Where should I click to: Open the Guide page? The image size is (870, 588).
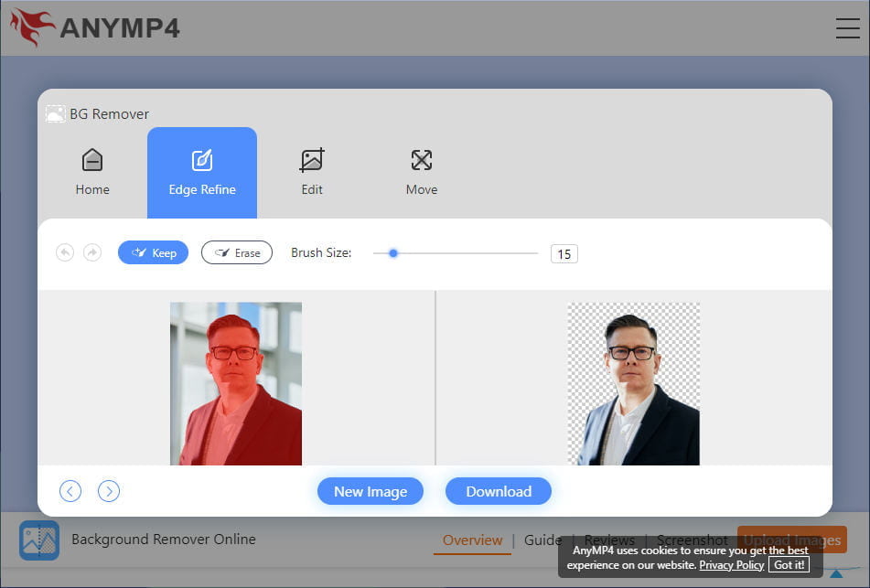click(542, 540)
